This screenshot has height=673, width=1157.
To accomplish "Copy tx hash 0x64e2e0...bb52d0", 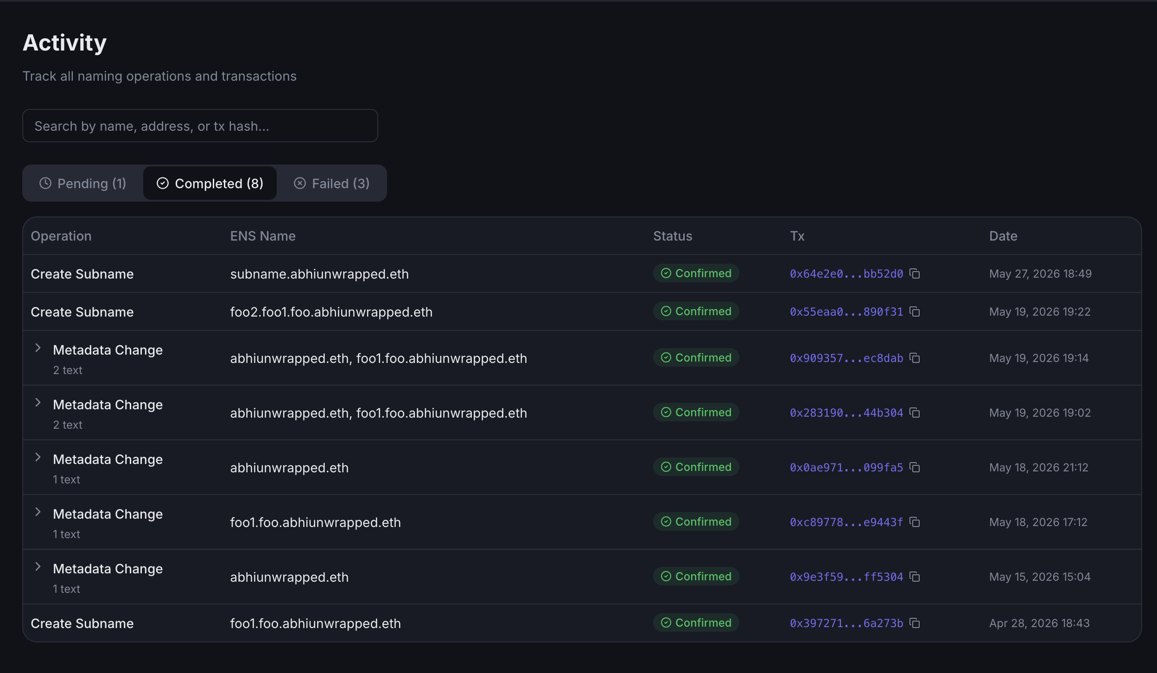I will point(915,274).
